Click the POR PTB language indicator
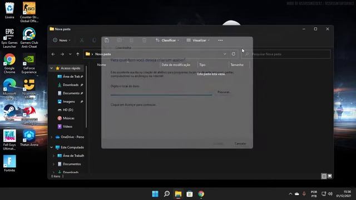The width and height of the screenshot is (356, 200). [x=314, y=194]
